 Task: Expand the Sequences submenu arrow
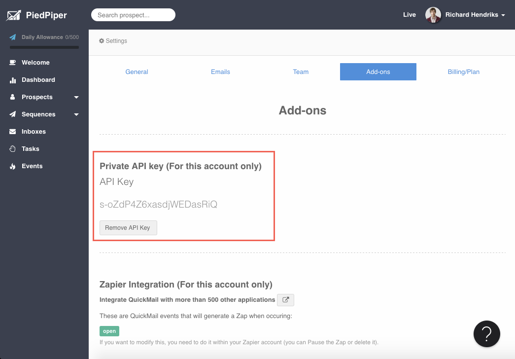(x=76, y=115)
